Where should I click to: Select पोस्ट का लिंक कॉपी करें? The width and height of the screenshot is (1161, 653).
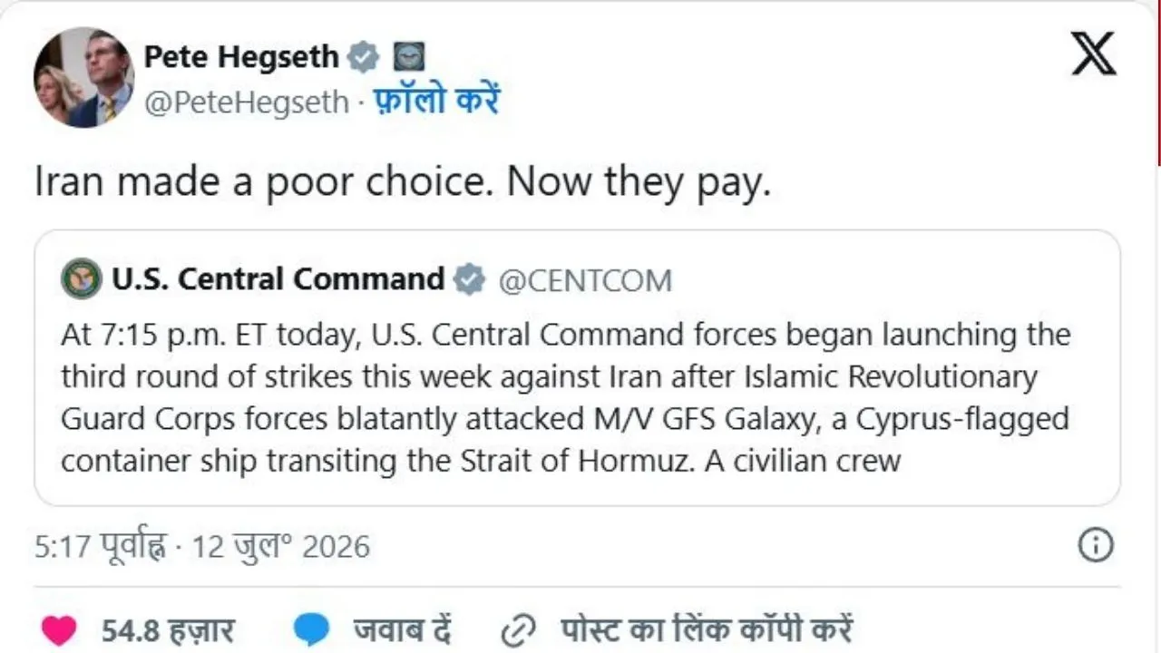coord(707,629)
